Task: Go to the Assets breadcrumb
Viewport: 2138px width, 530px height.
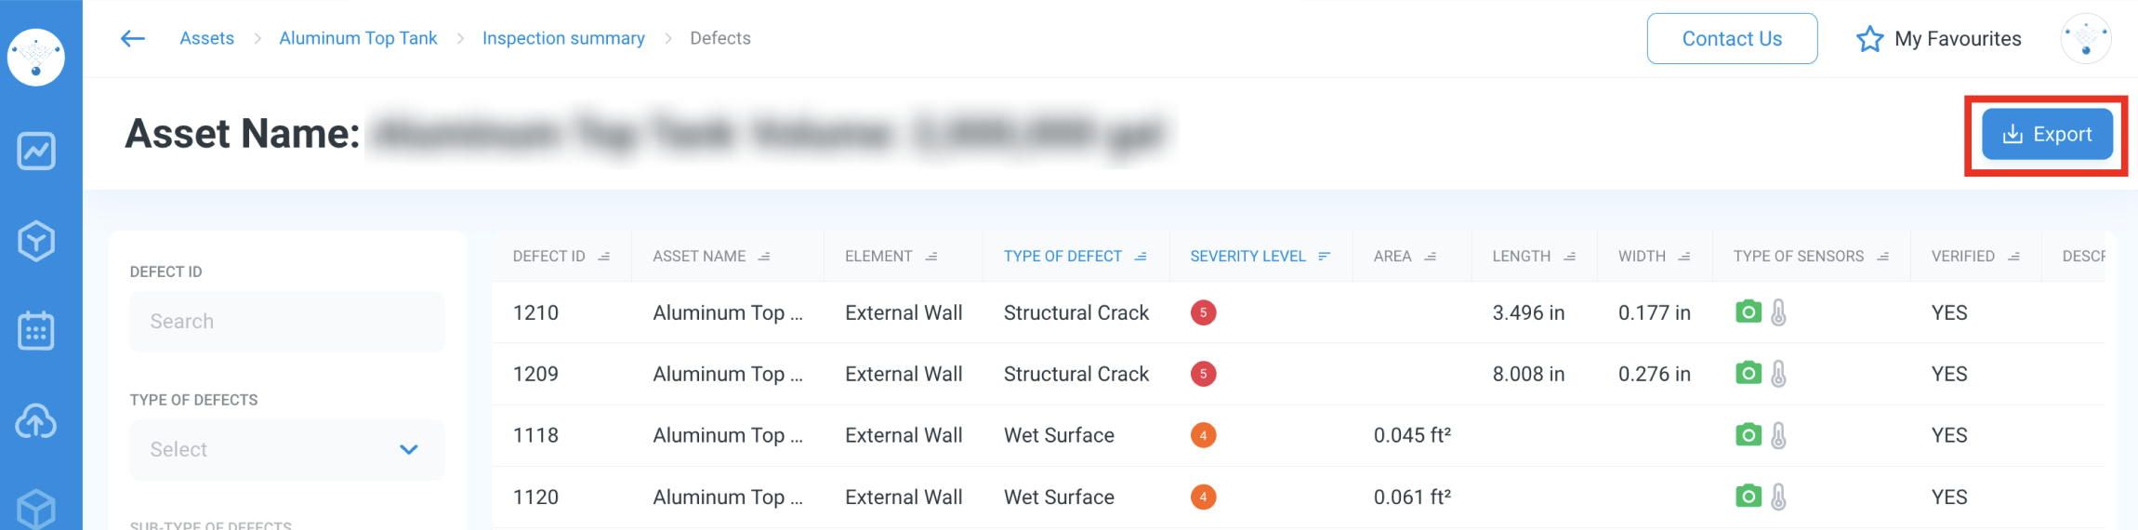Action: [206, 38]
